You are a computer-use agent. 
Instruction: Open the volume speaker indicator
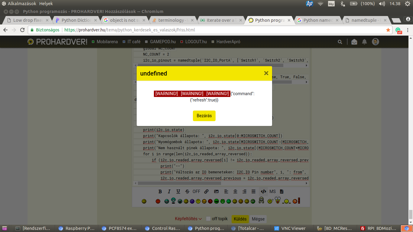click(x=382, y=4)
